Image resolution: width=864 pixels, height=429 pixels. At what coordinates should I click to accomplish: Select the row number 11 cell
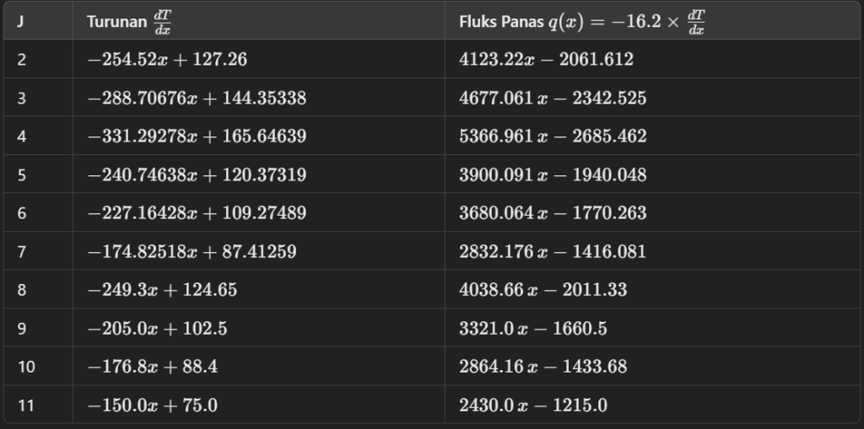[x=25, y=405]
